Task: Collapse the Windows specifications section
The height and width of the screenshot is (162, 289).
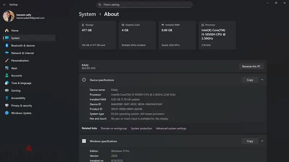Action: (262, 141)
